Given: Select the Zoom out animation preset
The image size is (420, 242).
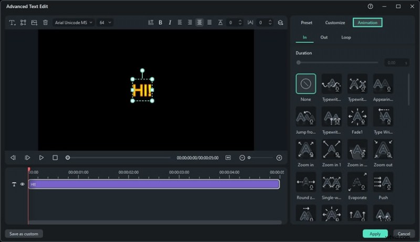Looking at the screenshot, I should (x=383, y=150).
